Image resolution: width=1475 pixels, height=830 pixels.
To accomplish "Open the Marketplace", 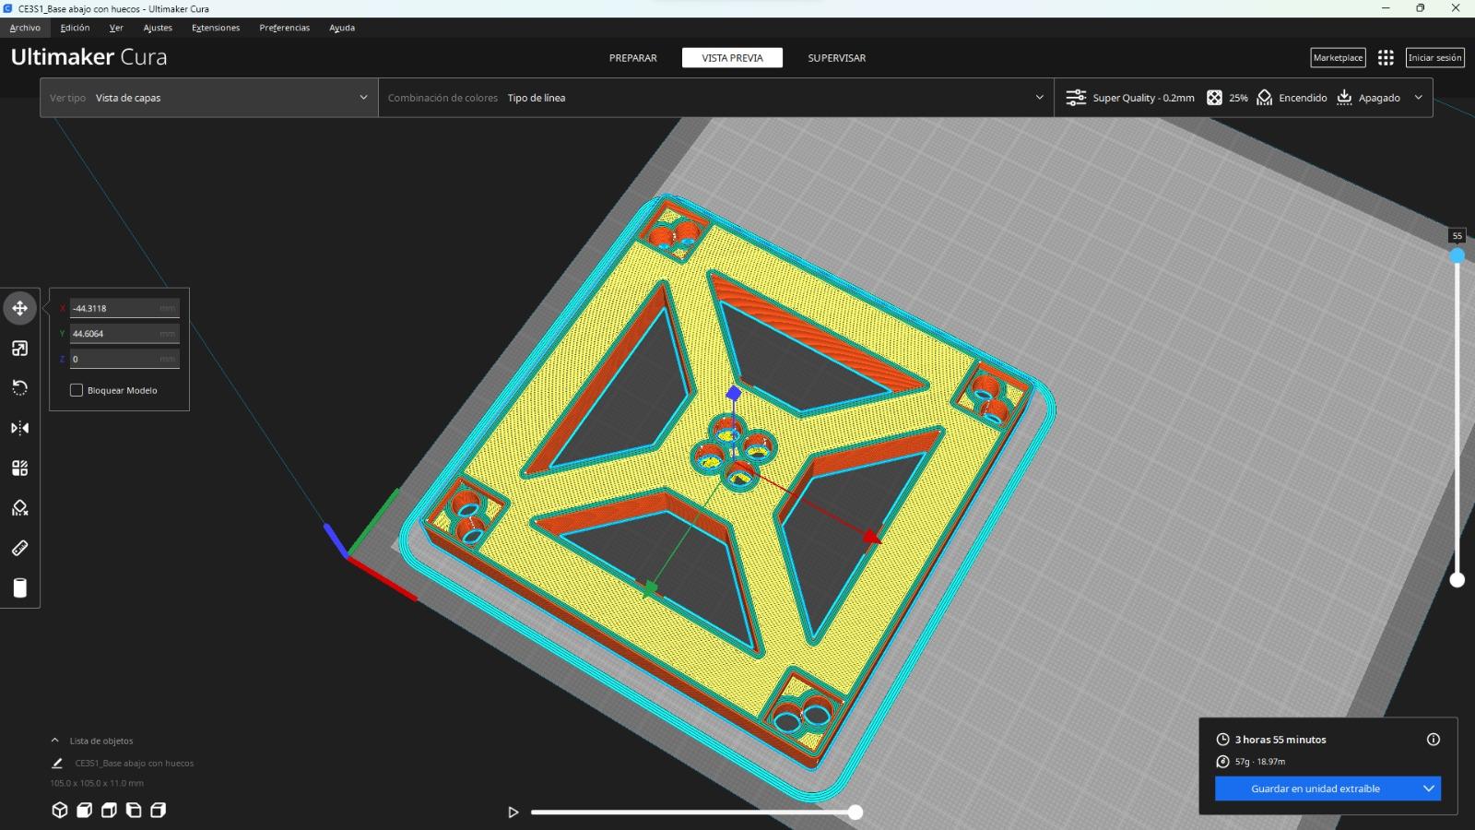I will tap(1339, 58).
